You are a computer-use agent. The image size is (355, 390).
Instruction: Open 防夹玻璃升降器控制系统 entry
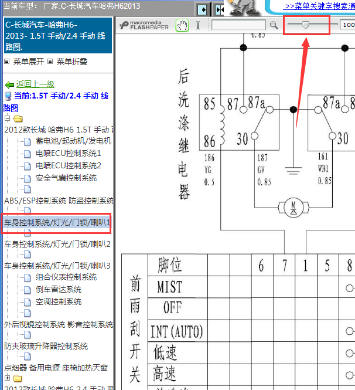pyautogui.click(x=46, y=346)
